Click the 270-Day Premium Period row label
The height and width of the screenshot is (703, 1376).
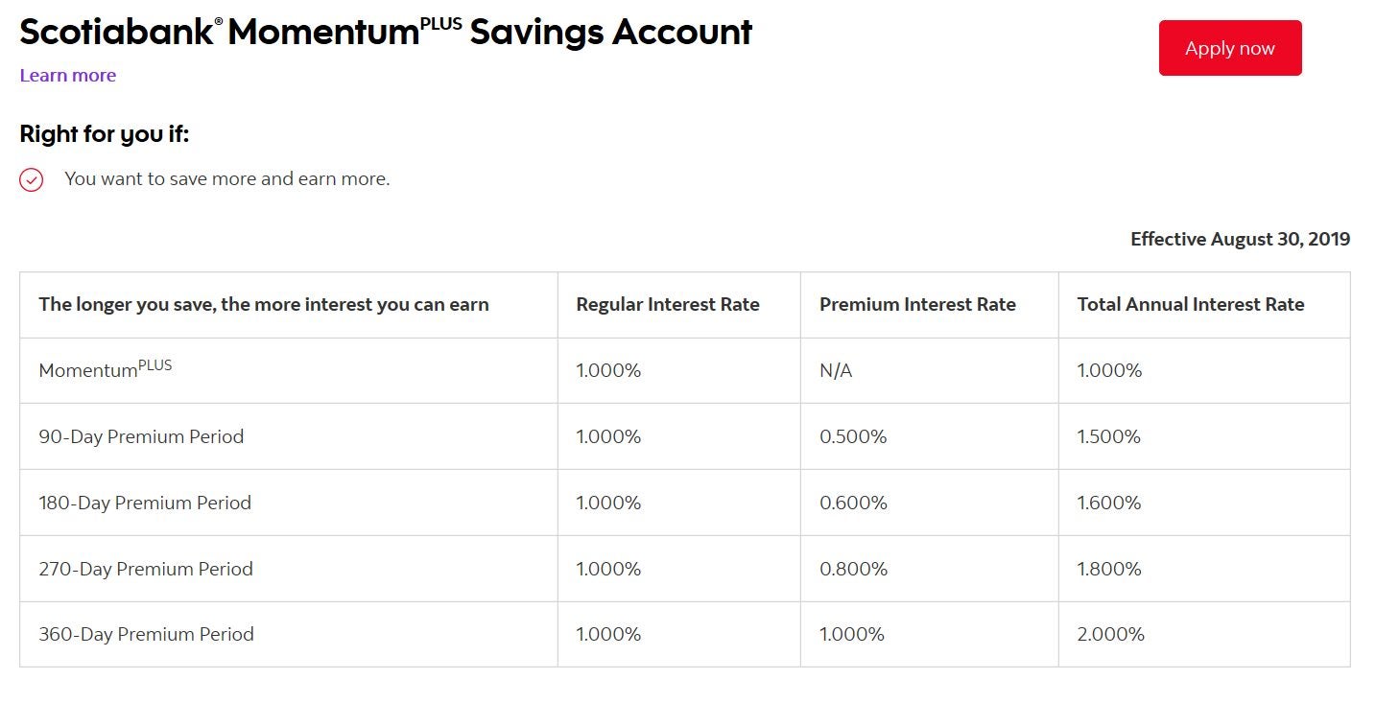point(146,569)
